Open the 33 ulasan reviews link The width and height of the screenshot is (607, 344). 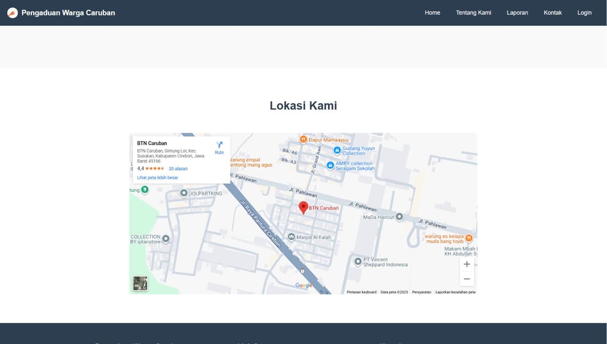click(x=178, y=168)
